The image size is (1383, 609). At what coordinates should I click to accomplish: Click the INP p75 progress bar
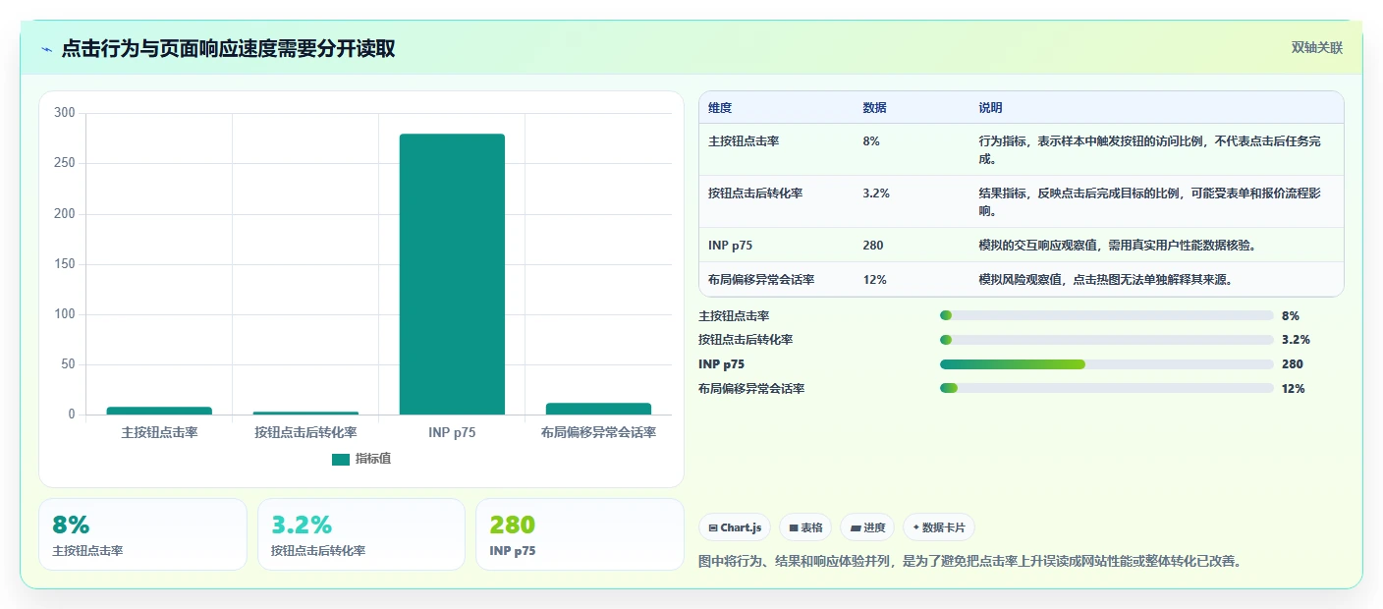pyautogui.click(x=1106, y=364)
